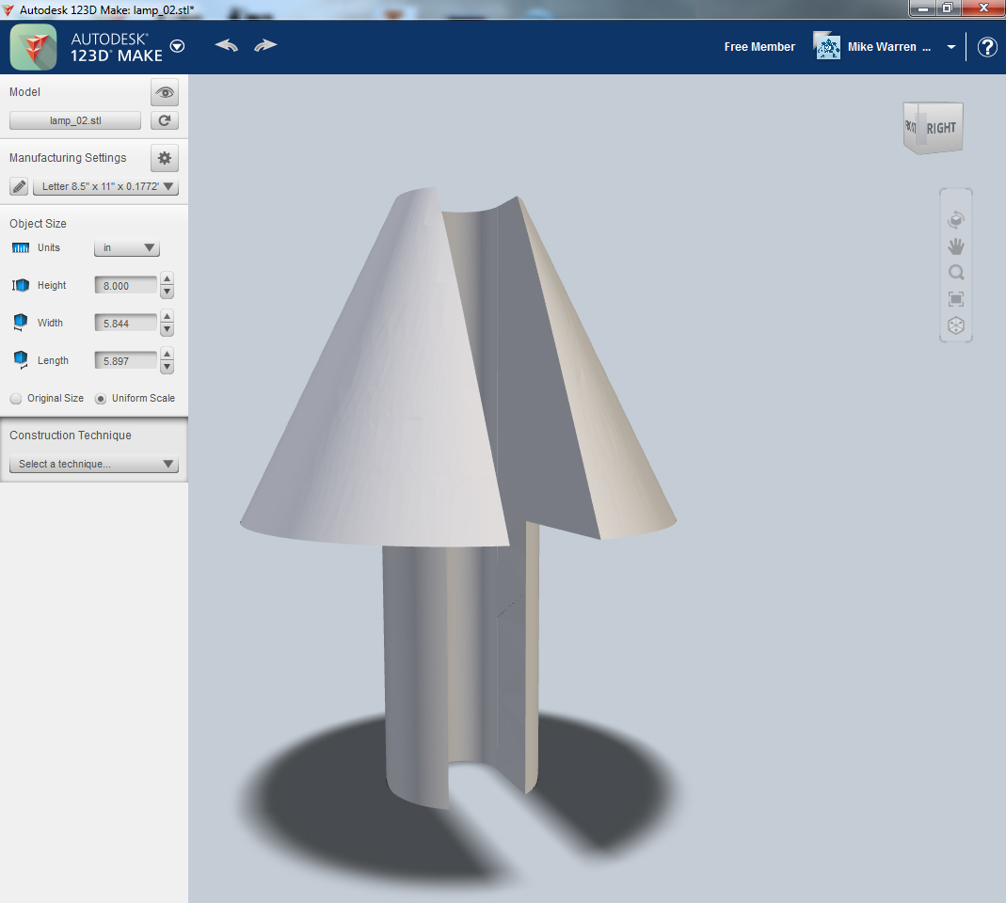Refresh the imported lamp model
This screenshot has height=903, width=1006.
click(x=164, y=120)
